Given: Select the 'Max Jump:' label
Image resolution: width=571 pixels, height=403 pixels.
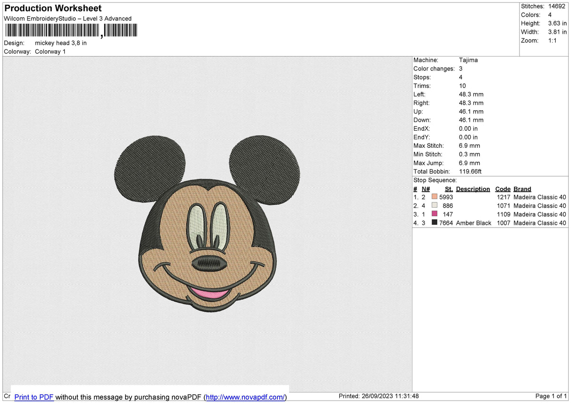Looking at the screenshot, I should point(428,163).
